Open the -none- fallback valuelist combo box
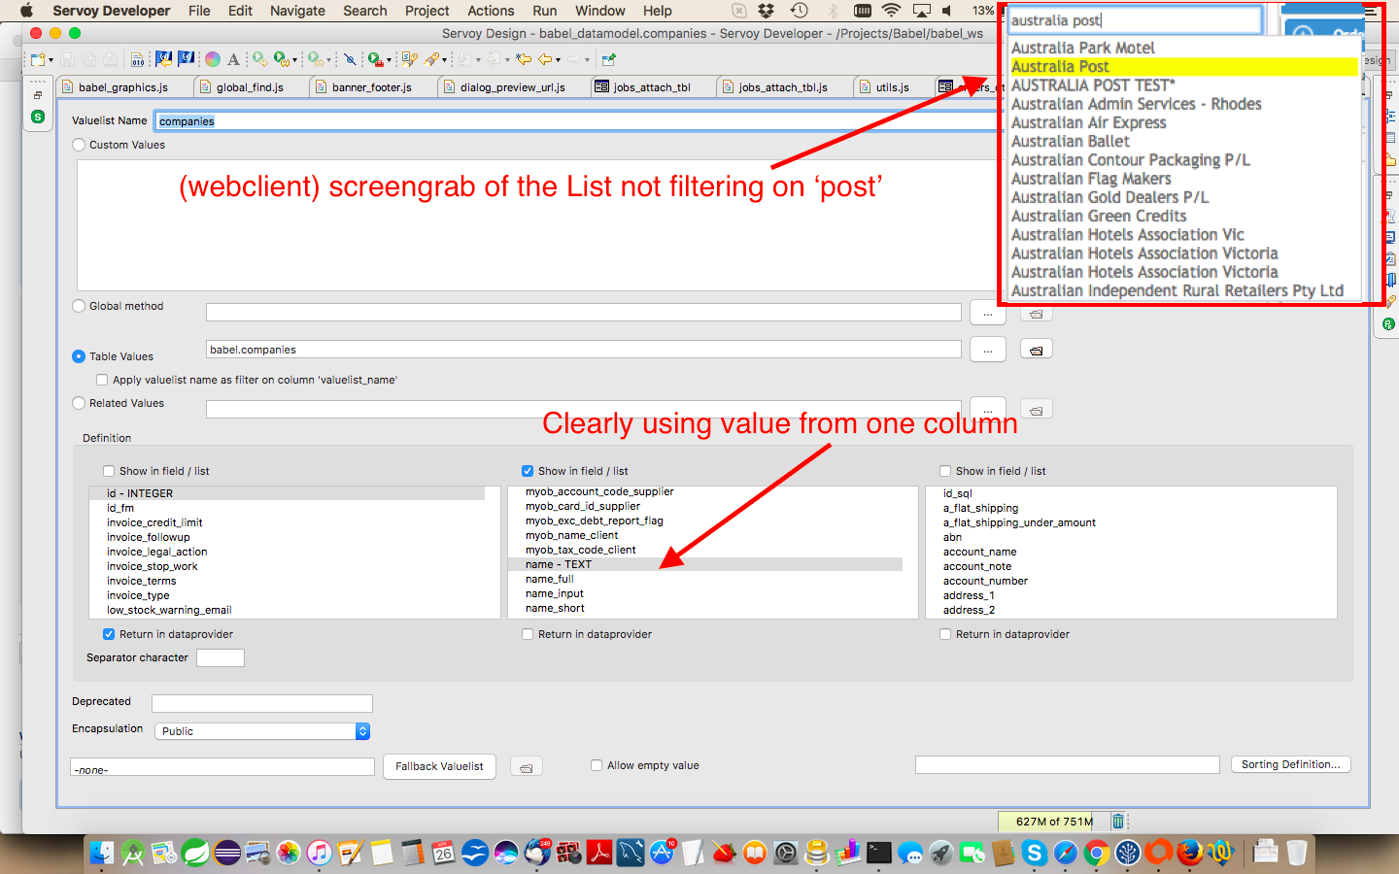 222,767
